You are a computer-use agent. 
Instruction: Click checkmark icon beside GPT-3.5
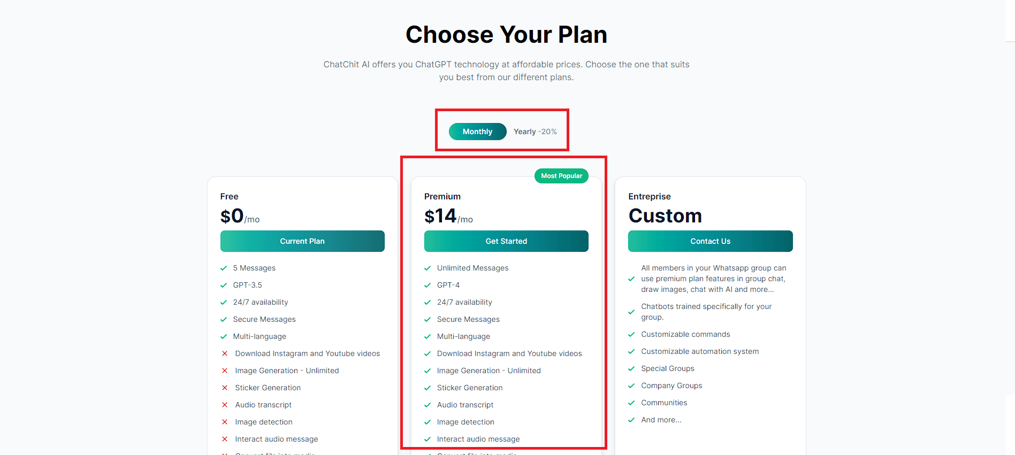click(x=224, y=286)
